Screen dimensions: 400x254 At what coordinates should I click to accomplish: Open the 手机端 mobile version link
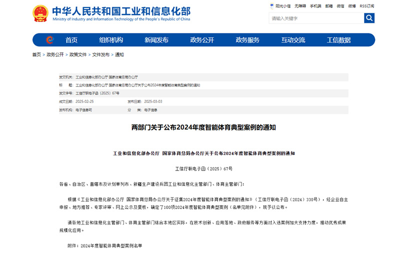tap(315, 6)
